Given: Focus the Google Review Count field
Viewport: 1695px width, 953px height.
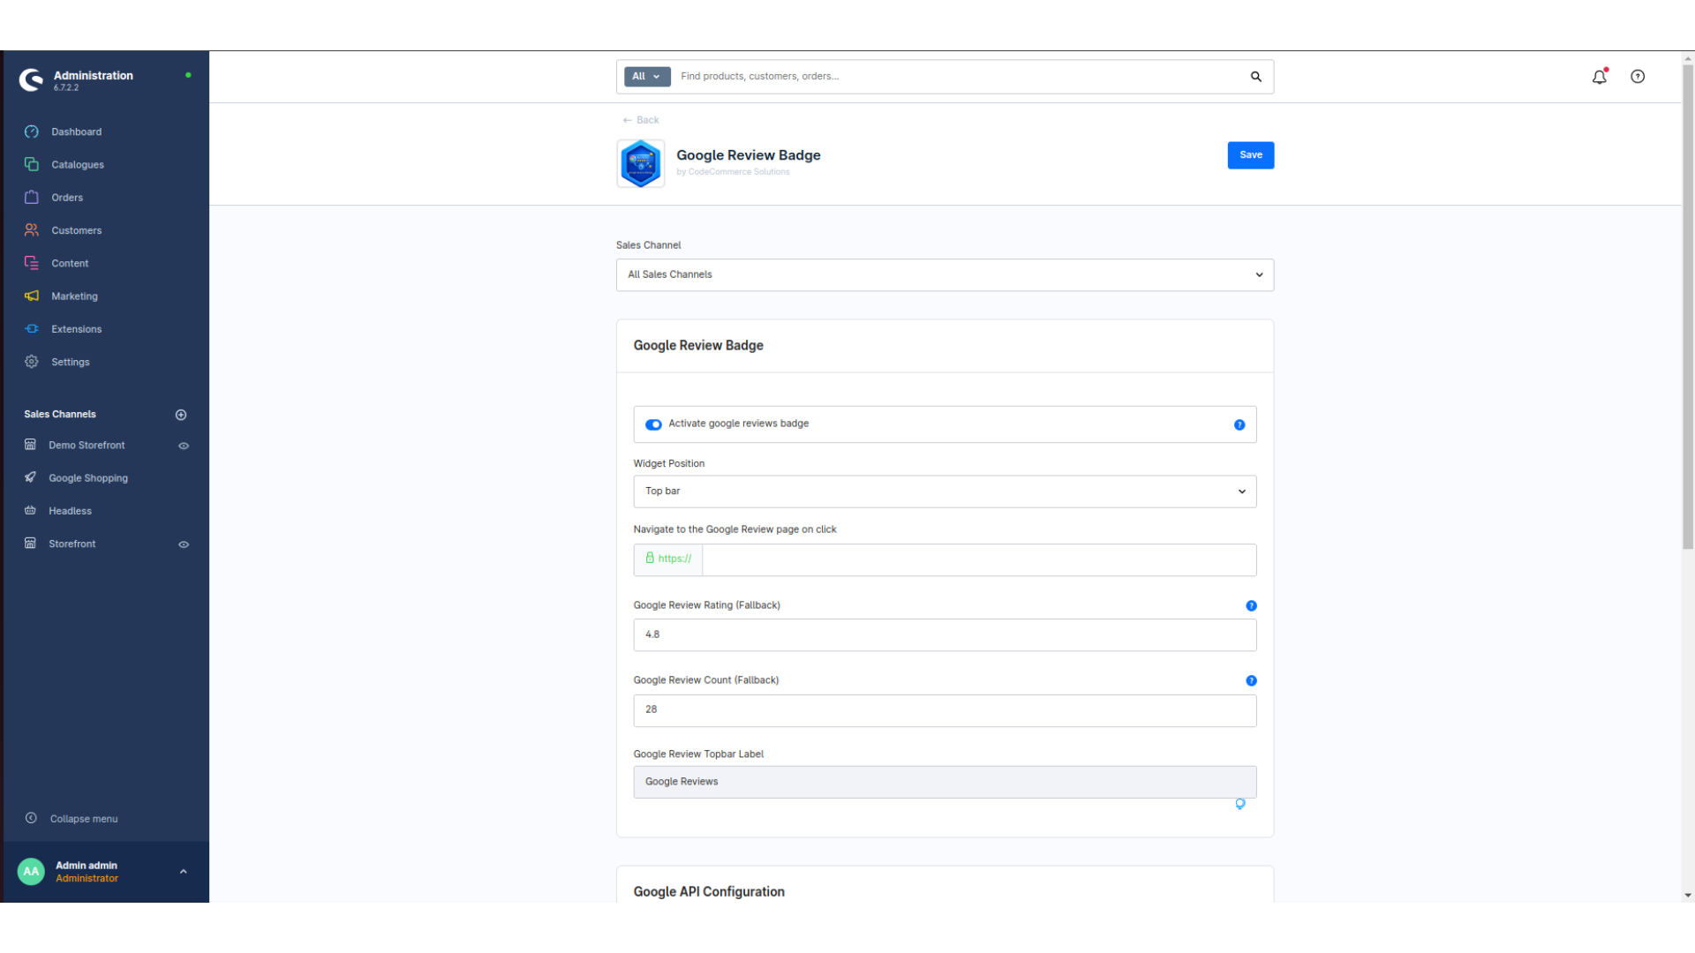Looking at the screenshot, I should pos(945,710).
